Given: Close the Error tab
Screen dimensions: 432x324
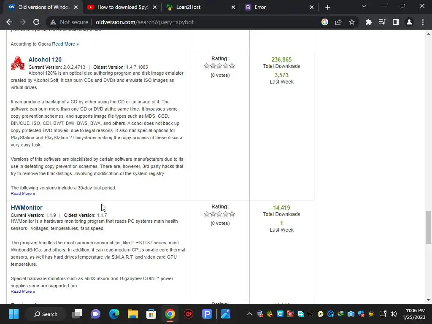Looking at the screenshot, I should click(312, 7).
